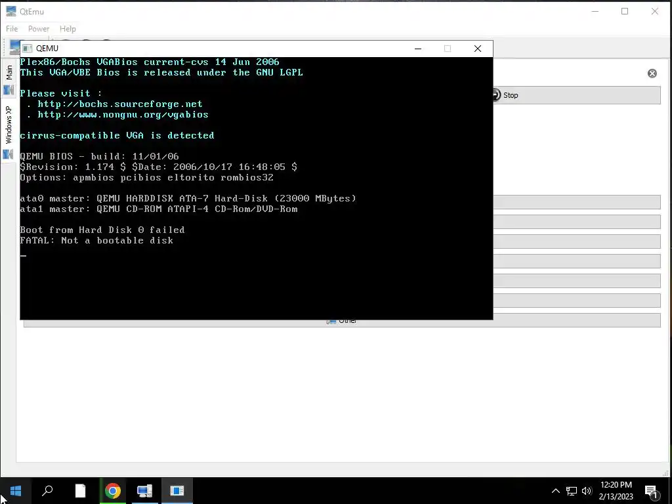The width and height of the screenshot is (672, 504).
Task: Open the white document icon on taskbar
Action: point(80,491)
